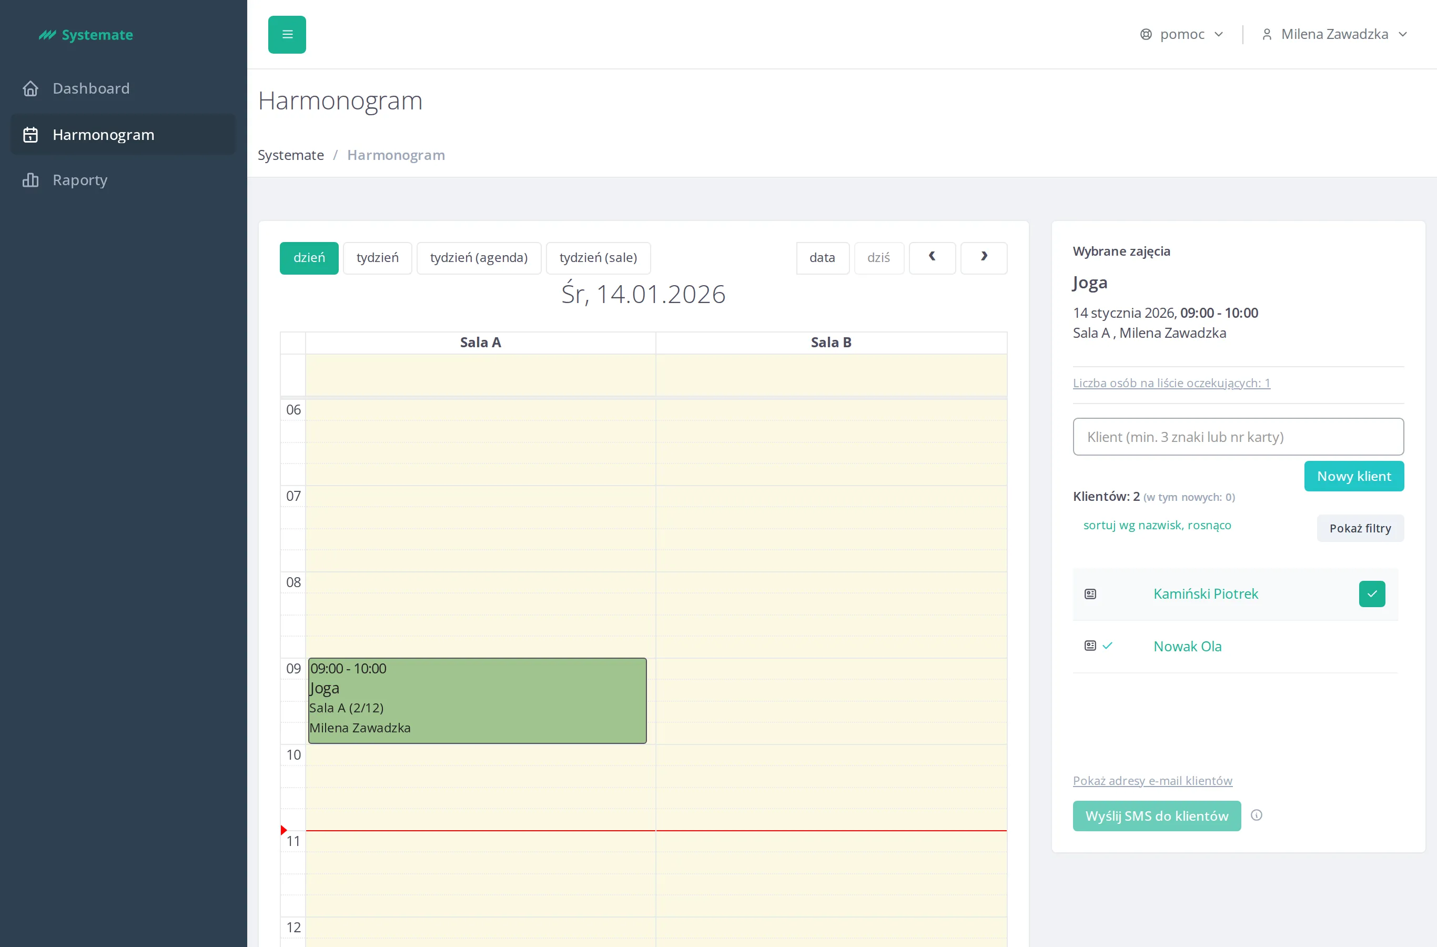Click the check mark next to Nowak Ola

(1107, 646)
